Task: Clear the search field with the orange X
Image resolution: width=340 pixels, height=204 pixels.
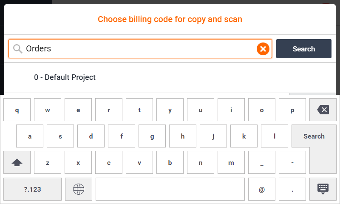Action: point(263,49)
